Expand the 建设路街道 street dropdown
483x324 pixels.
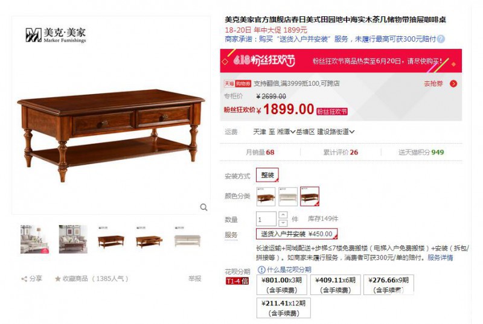point(336,132)
